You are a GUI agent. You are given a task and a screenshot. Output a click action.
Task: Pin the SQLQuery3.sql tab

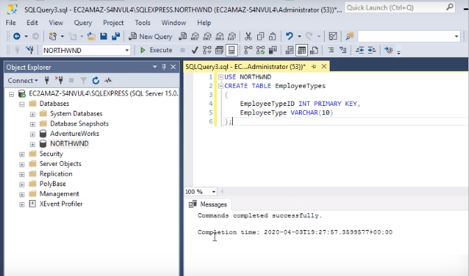(314, 67)
